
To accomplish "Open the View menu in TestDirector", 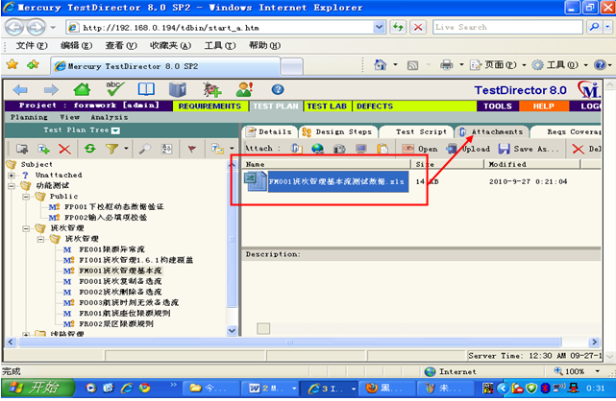I will pyautogui.click(x=69, y=117).
